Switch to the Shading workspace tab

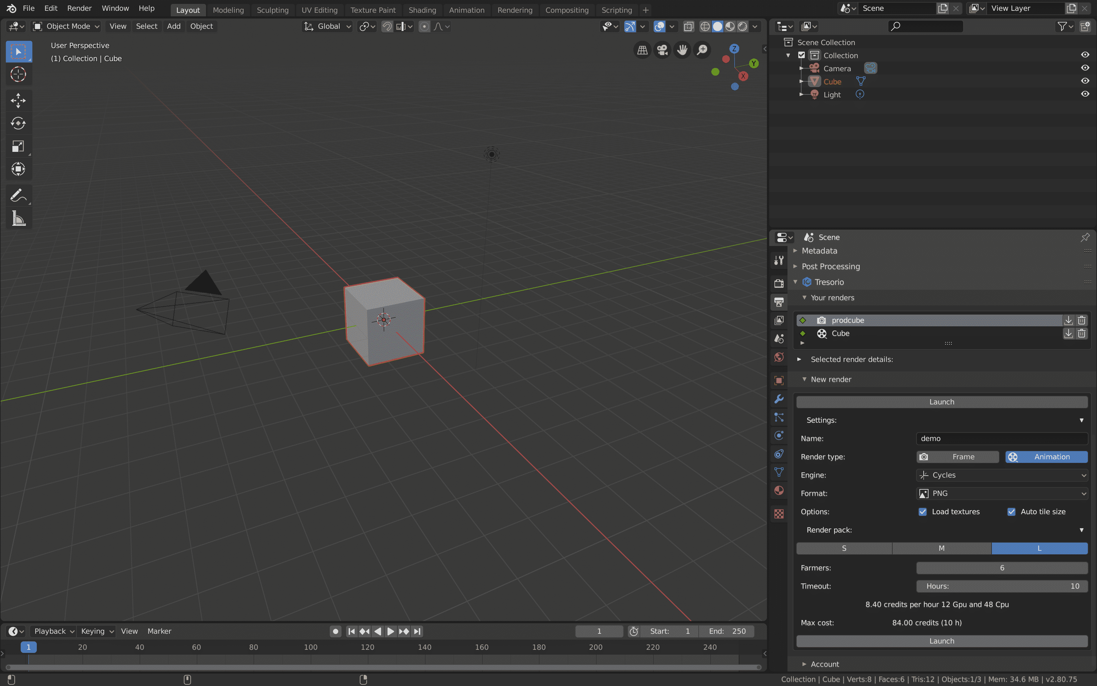[x=422, y=10]
